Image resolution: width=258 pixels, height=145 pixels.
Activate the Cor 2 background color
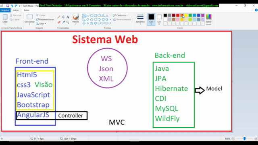coord(159,19)
